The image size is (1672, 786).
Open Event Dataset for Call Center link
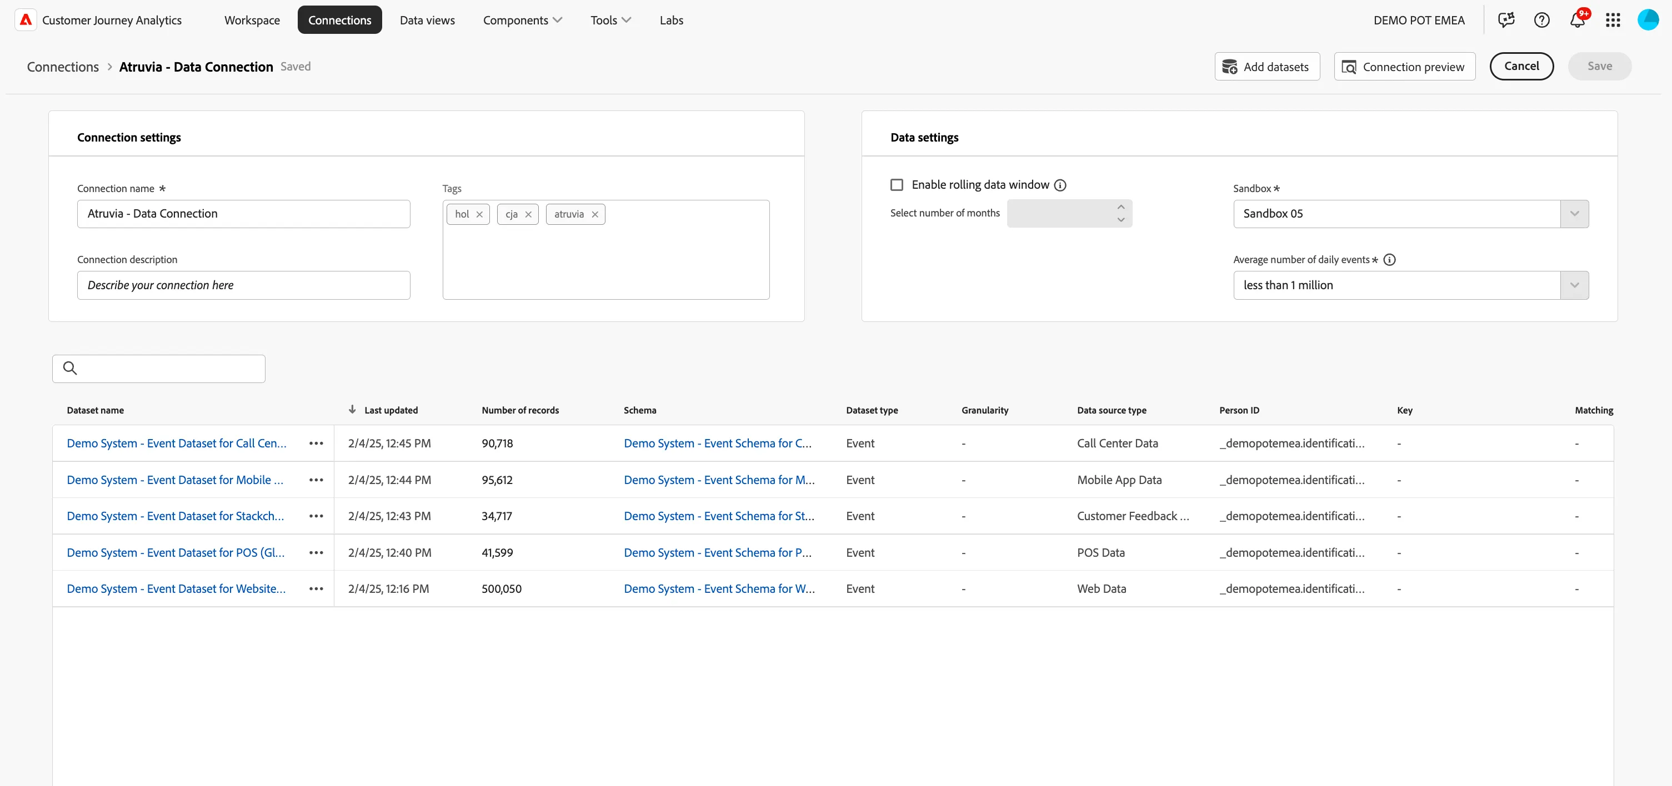(x=177, y=443)
